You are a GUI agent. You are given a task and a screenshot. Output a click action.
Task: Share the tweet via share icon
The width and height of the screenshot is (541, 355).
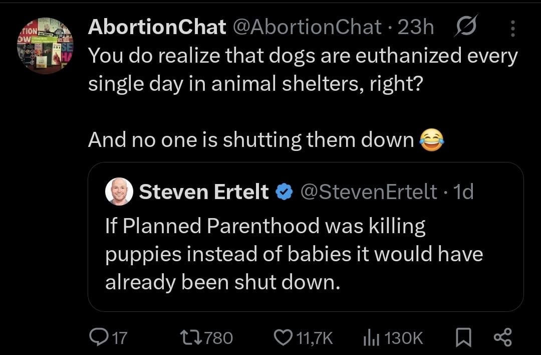click(502, 337)
